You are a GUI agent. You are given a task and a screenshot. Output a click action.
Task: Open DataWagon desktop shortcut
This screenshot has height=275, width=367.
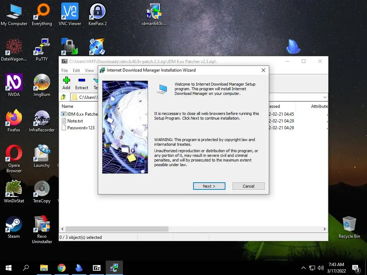pyautogui.click(x=14, y=50)
